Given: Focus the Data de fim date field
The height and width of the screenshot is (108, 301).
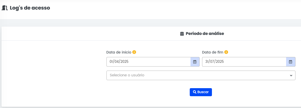Looking at the screenshot, I should (x=244, y=62).
